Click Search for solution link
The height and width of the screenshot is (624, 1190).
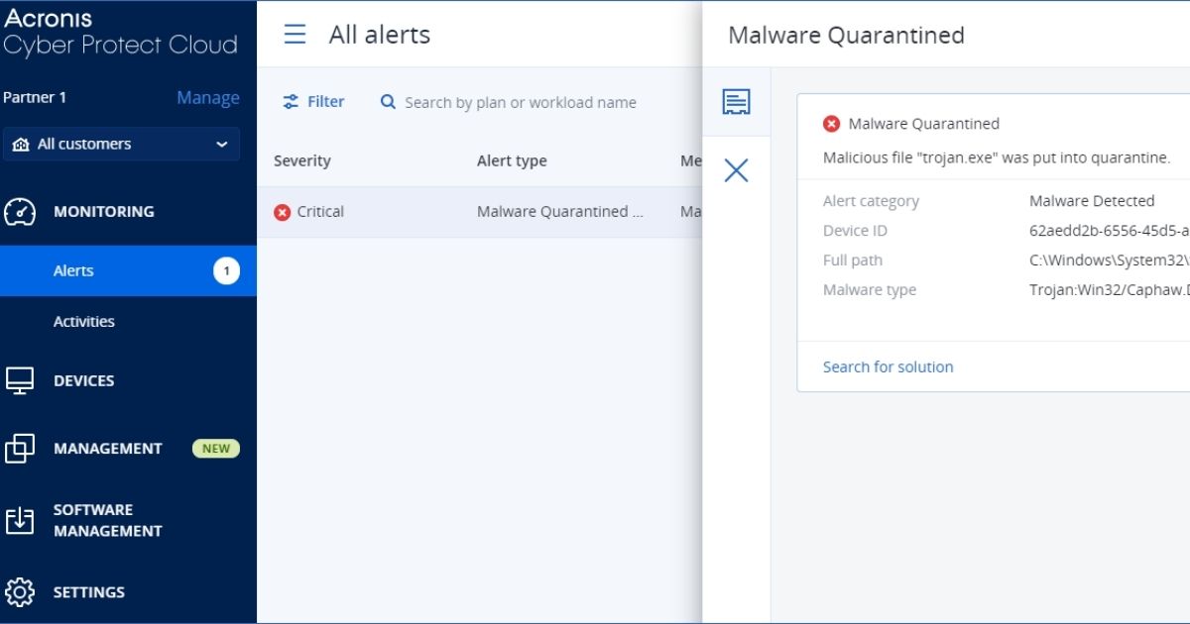click(888, 366)
